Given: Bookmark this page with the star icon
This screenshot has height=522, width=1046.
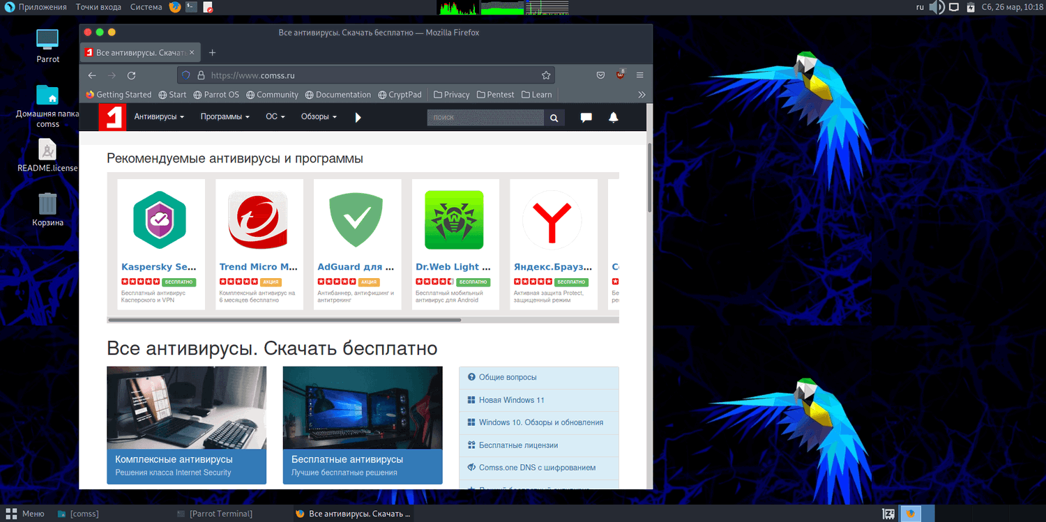Looking at the screenshot, I should pyautogui.click(x=546, y=75).
